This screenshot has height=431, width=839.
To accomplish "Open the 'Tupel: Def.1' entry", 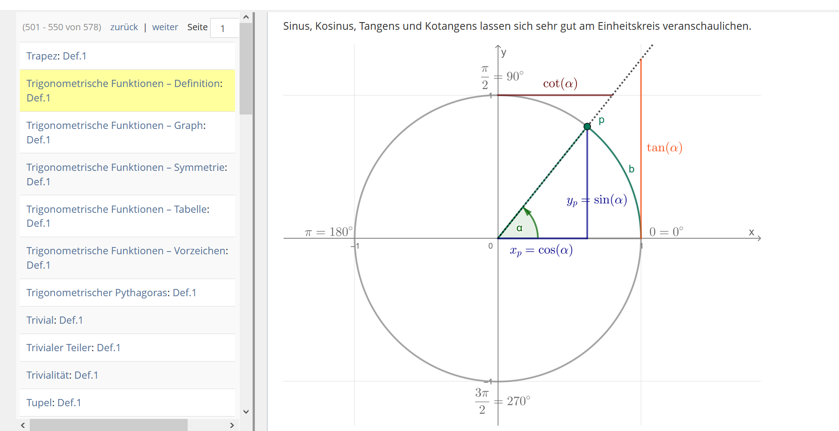I will pyautogui.click(x=54, y=403).
